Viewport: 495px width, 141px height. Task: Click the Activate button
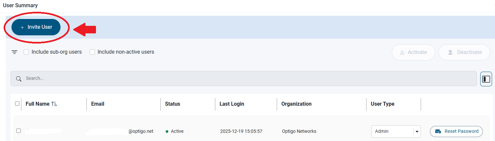click(x=413, y=52)
